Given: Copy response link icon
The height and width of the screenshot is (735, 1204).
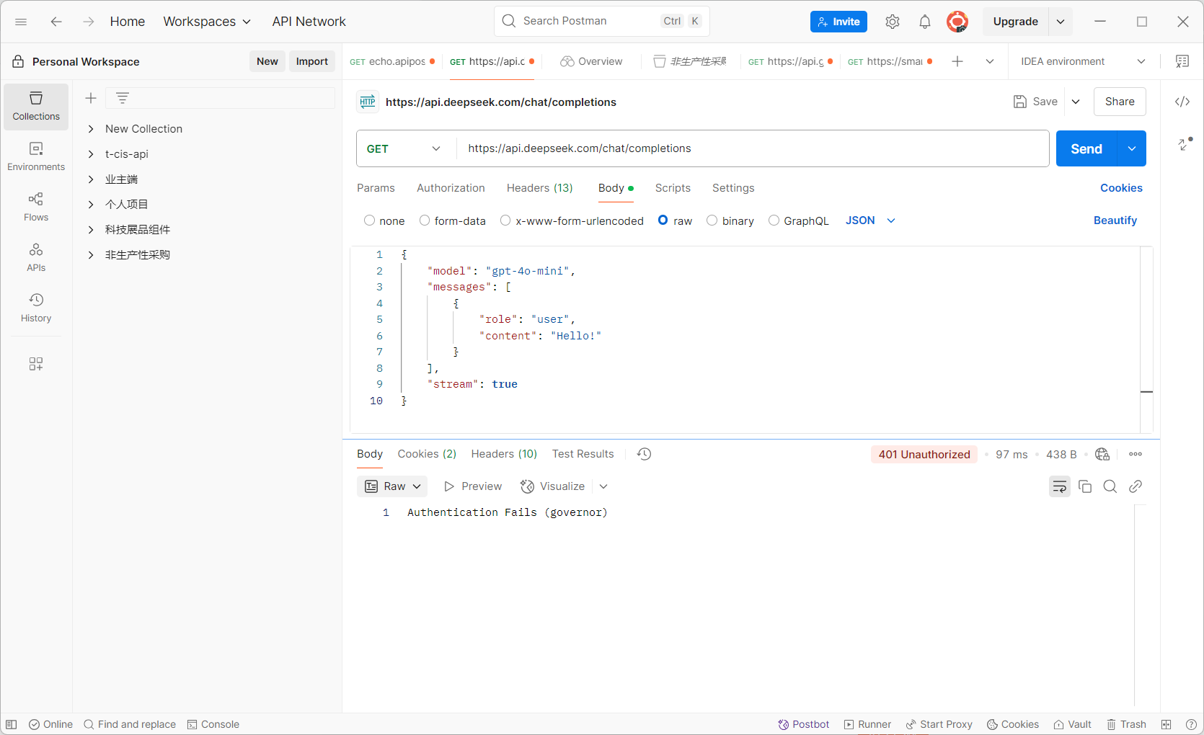Looking at the screenshot, I should tap(1136, 486).
